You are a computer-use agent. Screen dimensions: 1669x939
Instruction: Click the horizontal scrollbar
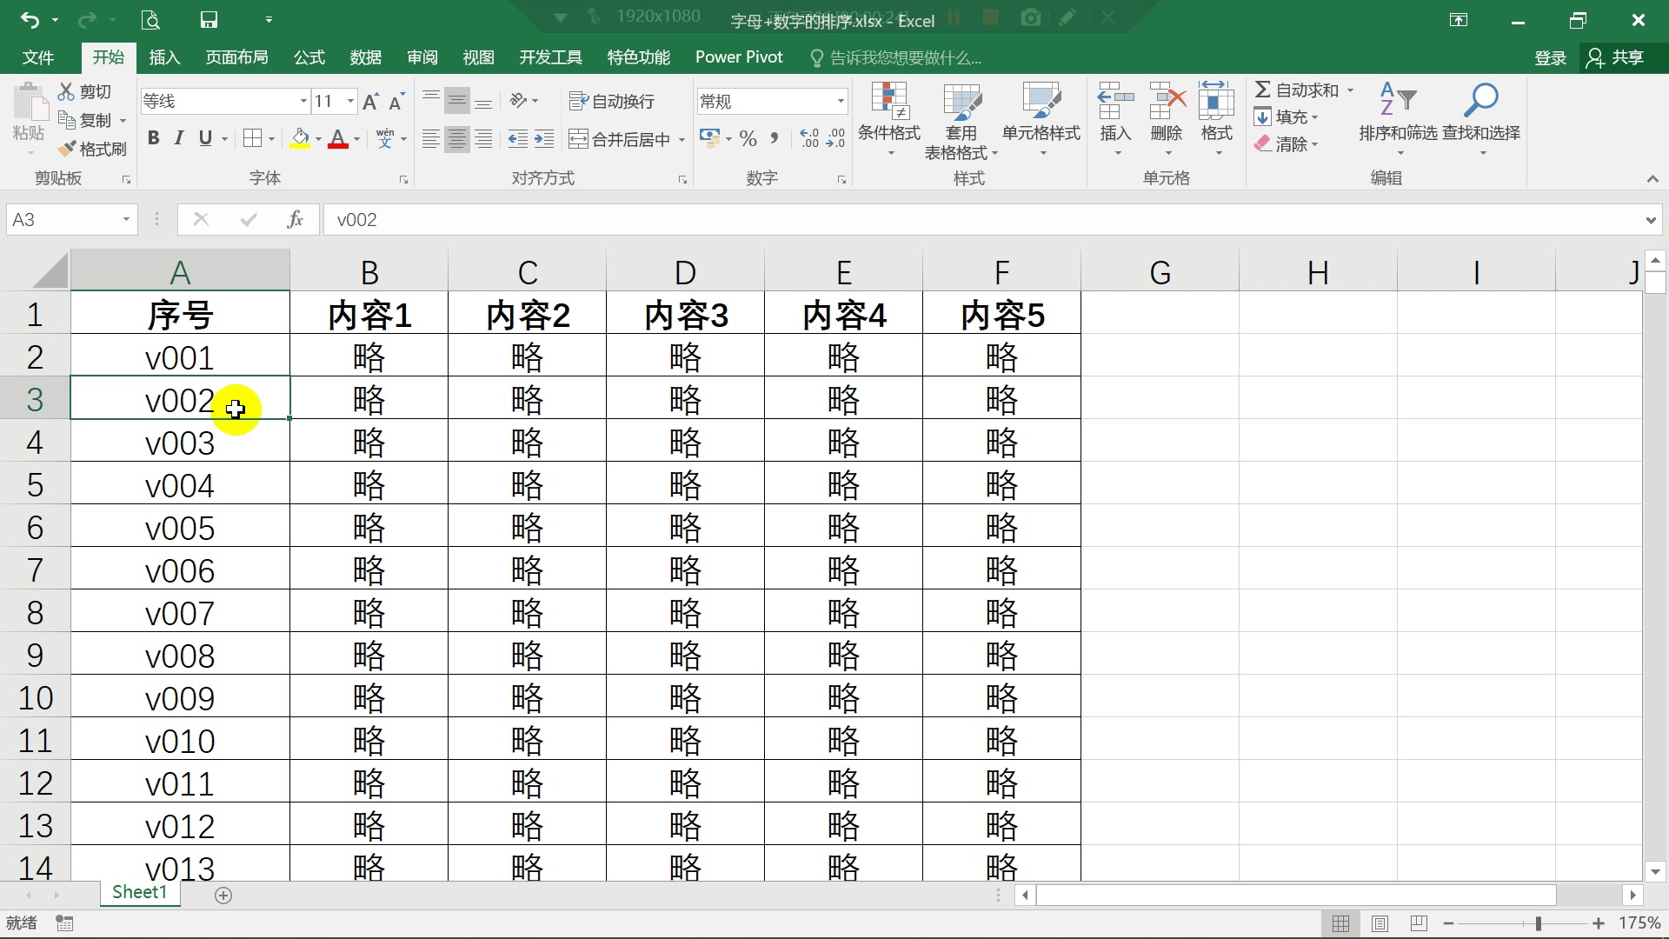1295,895
